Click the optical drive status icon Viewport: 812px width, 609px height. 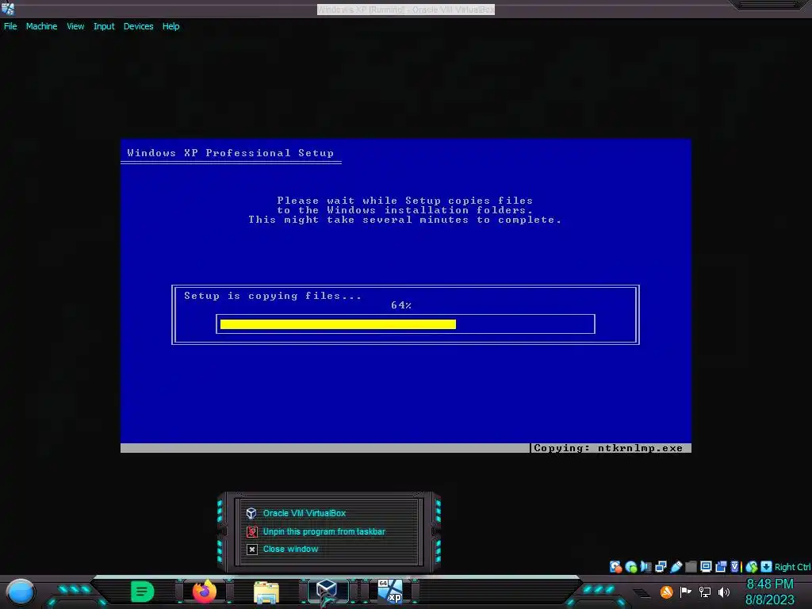click(x=631, y=567)
